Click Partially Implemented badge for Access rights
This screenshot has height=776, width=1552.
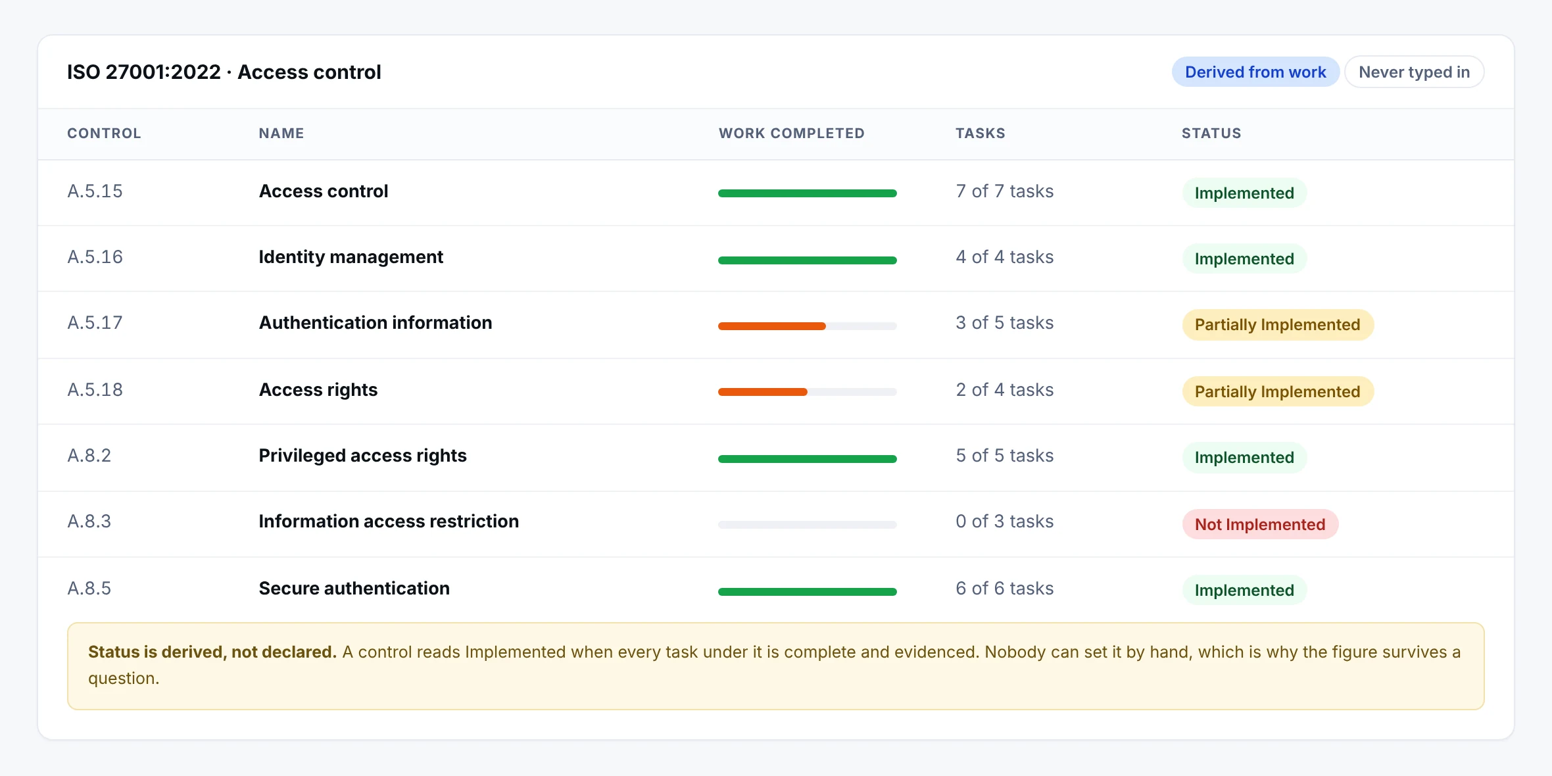click(1278, 391)
